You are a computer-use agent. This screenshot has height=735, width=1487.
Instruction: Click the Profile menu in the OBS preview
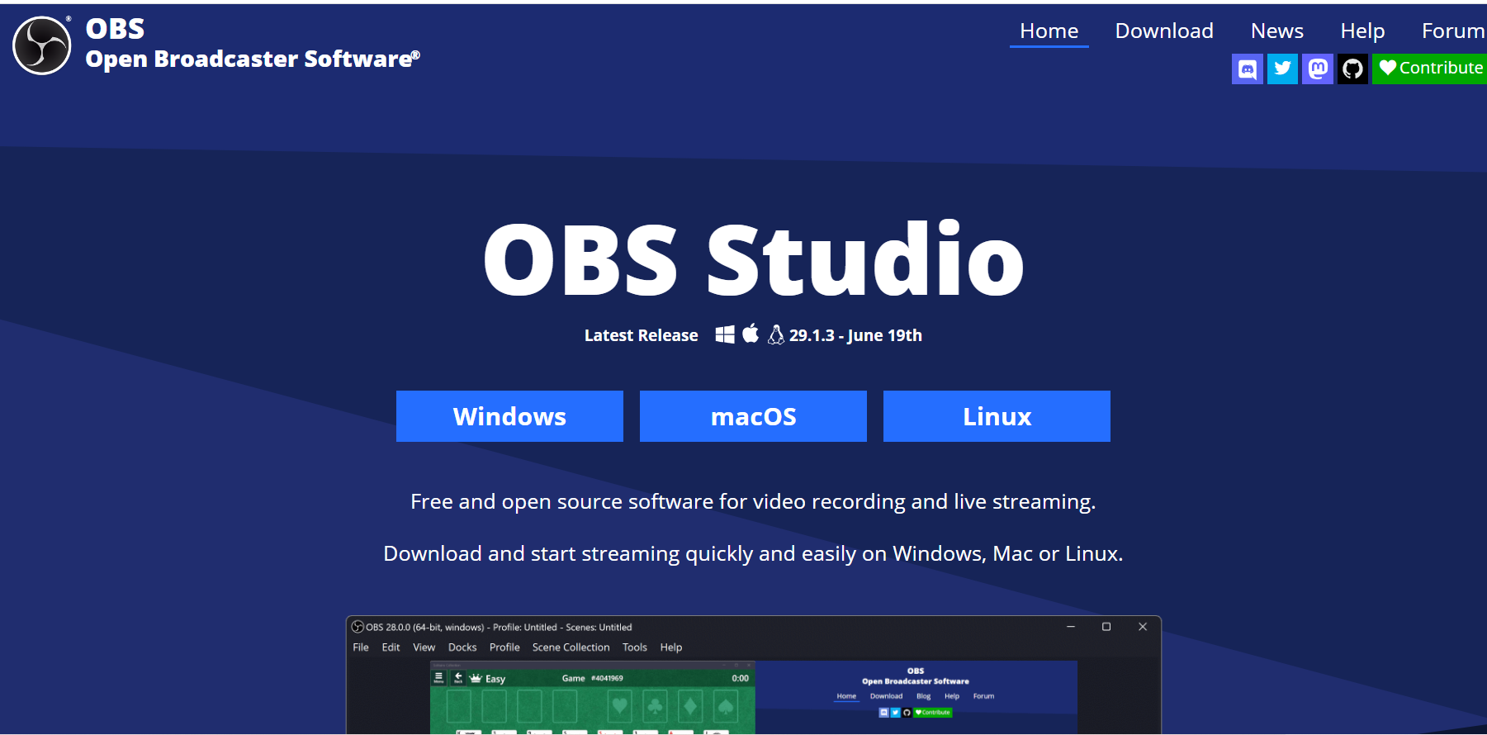click(x=504, y=647)
